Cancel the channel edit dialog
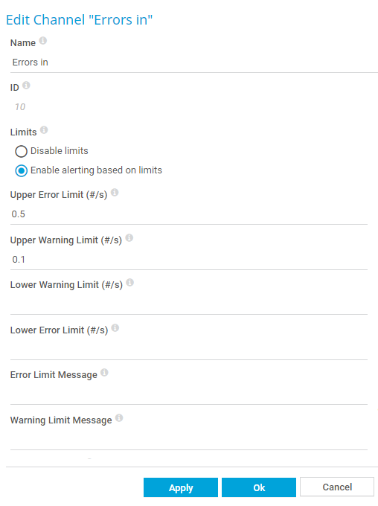 [x=337, y=487]
